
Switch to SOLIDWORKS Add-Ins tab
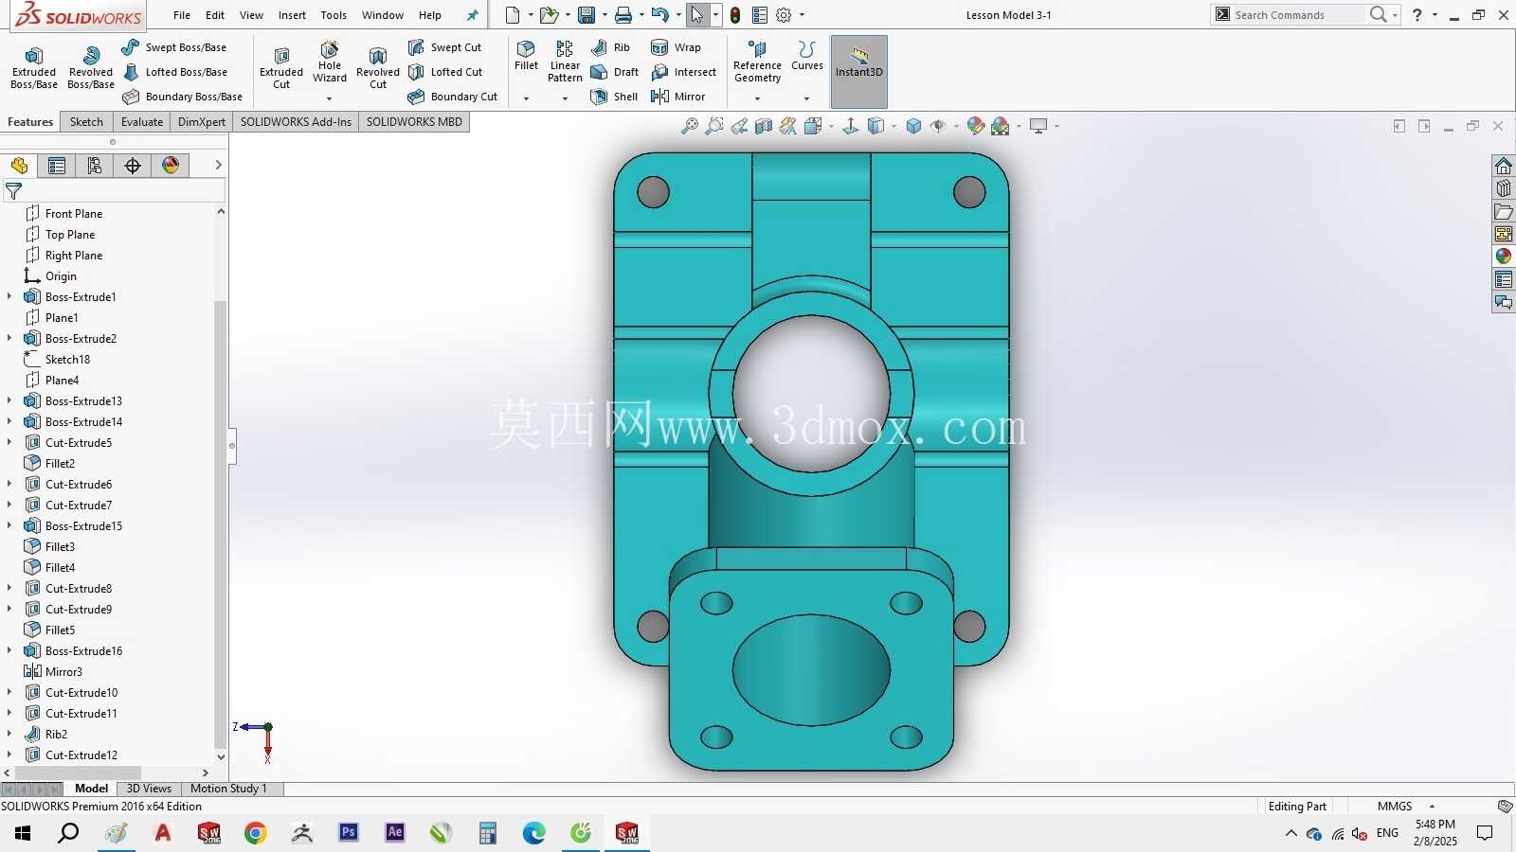coord(296,122)
